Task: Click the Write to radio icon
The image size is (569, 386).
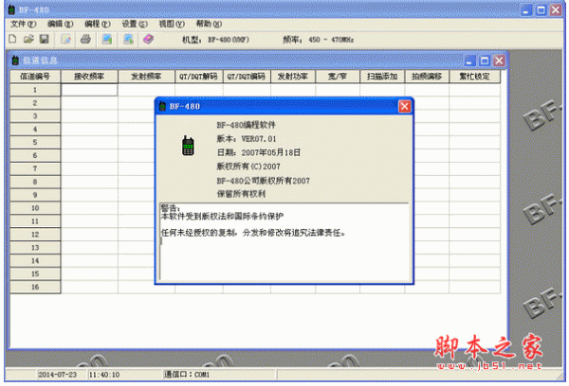Action: coord(128,39)
